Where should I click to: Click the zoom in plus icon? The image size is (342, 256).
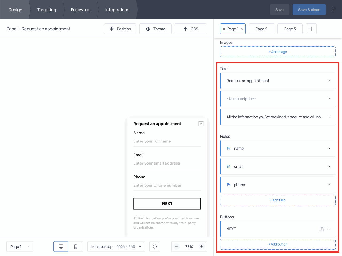[201, 247]
